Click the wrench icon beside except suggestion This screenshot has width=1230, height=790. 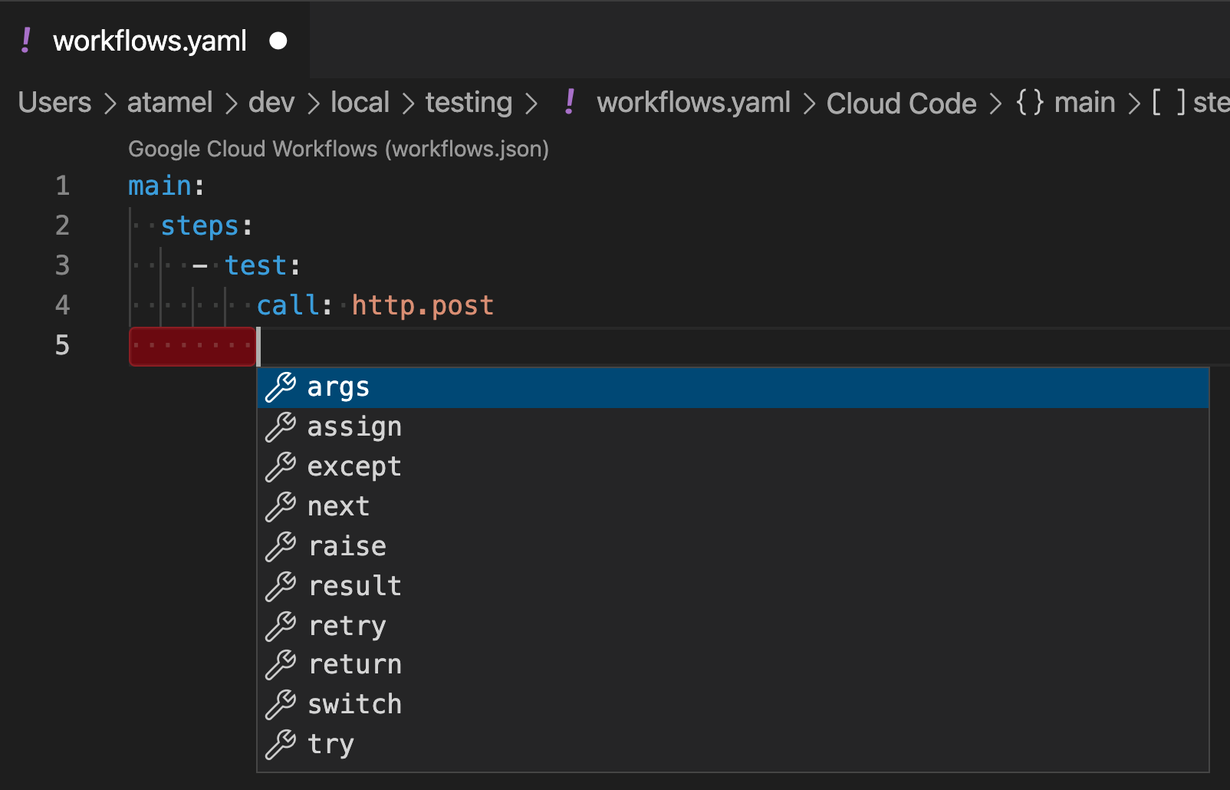point(281,467)
